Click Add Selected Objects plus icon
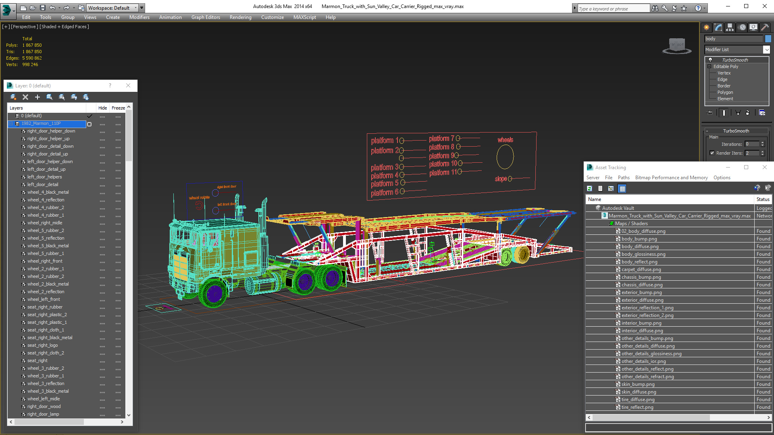 coord(37,97)
